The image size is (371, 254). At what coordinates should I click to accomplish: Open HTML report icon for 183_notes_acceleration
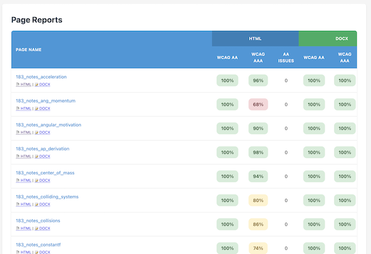click(x=18, y=84)
